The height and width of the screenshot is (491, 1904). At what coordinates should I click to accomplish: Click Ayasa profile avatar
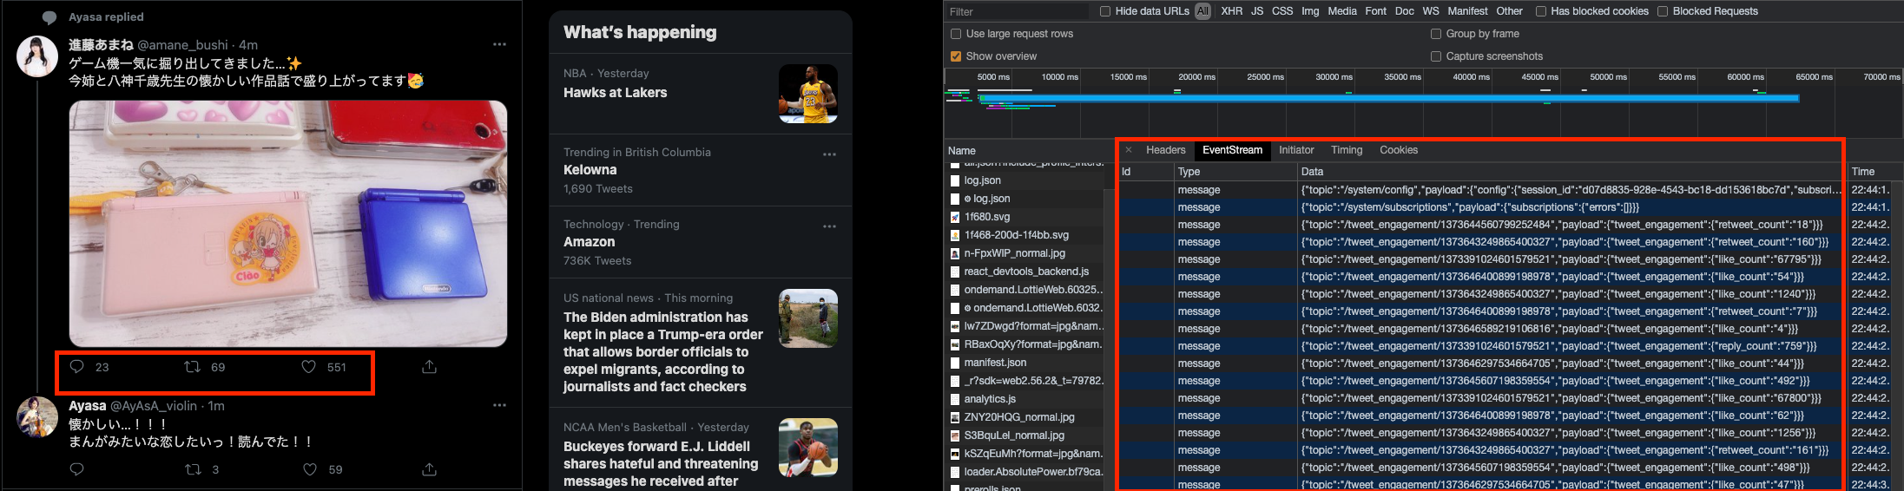pos(37,417)
